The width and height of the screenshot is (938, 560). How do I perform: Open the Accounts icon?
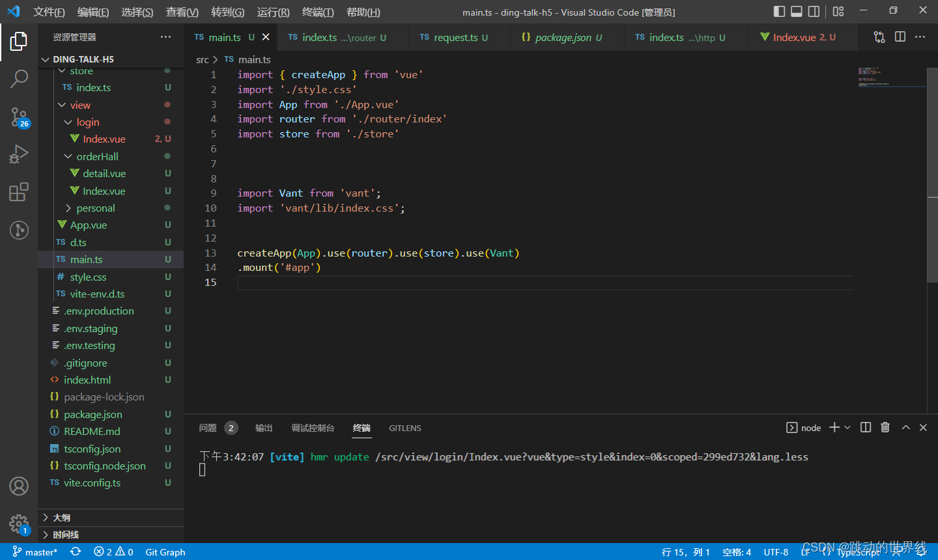click(19, 486)
